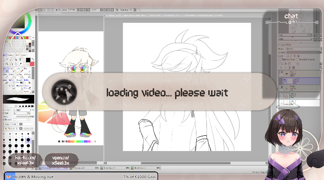Create a new layer folder icon

[289, 64]
